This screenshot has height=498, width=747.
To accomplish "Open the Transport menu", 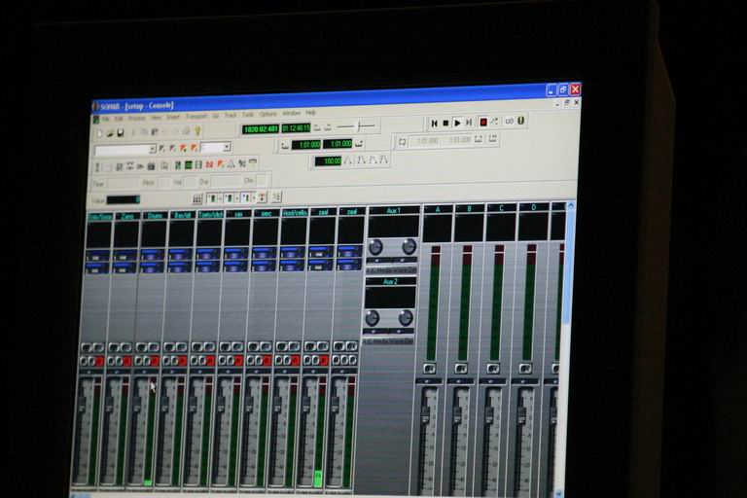I will click(196, 115).
